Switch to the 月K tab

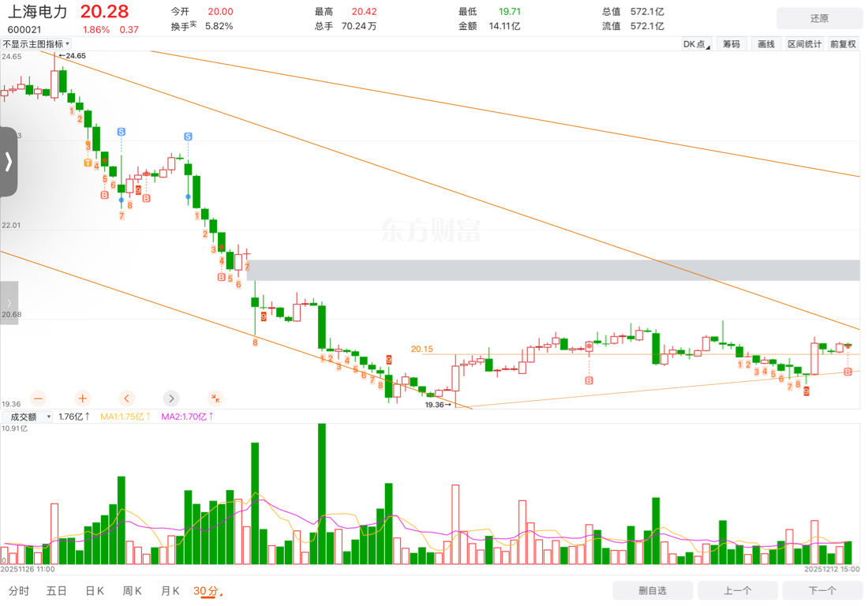click(170, 591)
